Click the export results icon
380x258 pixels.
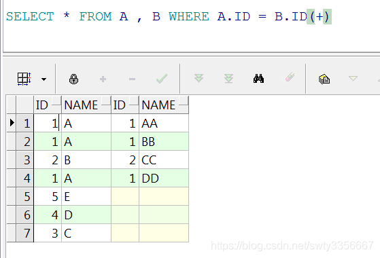pyautogui.click(x=324, y=79)
